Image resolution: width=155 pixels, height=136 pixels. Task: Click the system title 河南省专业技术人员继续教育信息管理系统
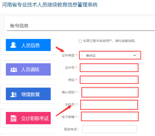[50, 5]
